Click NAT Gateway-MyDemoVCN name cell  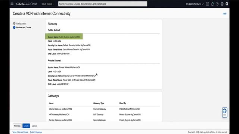(59, 115)
